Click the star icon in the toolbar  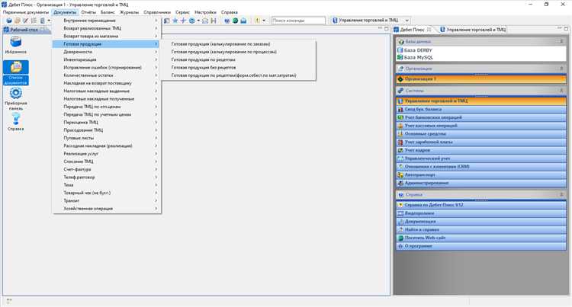point(175,21)
